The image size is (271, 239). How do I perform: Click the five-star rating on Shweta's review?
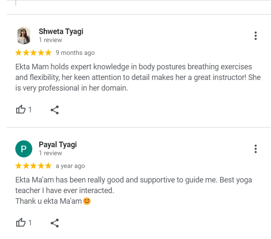(x=33, y=53)
